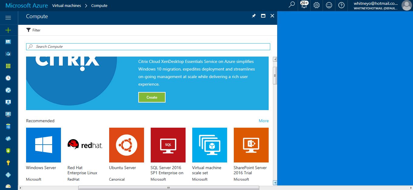The width and height of the screenshot is (413, 190).
Task: Open the grey monitor icon below Virtual machines icon
Action: pyautogui.click(x=8, y=114)
